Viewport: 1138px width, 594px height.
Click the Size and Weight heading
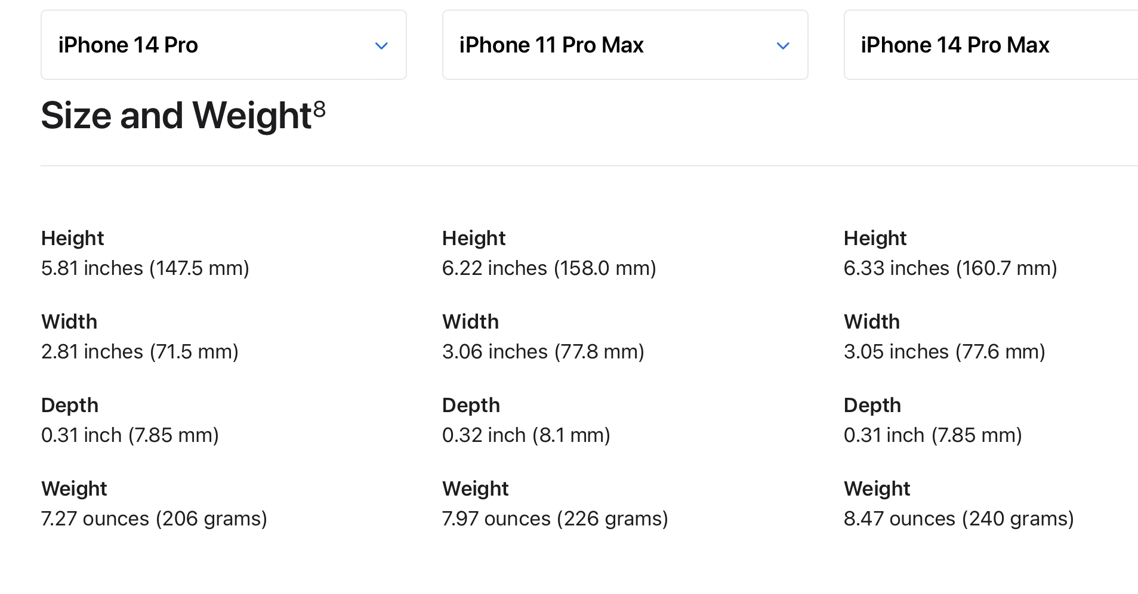coord(183,115)
